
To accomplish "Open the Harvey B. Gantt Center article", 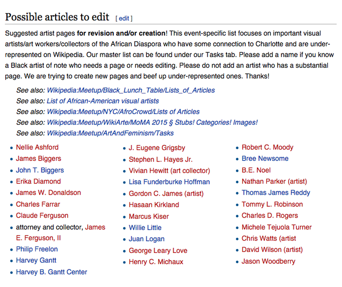I will coord(52,272).
